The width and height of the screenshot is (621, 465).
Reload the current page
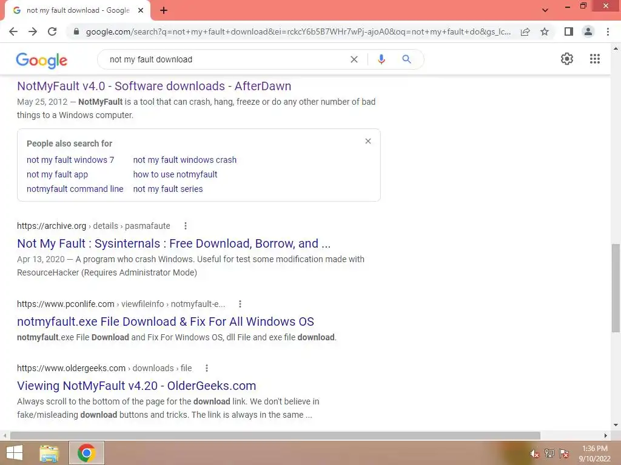[x=52, y=31]
